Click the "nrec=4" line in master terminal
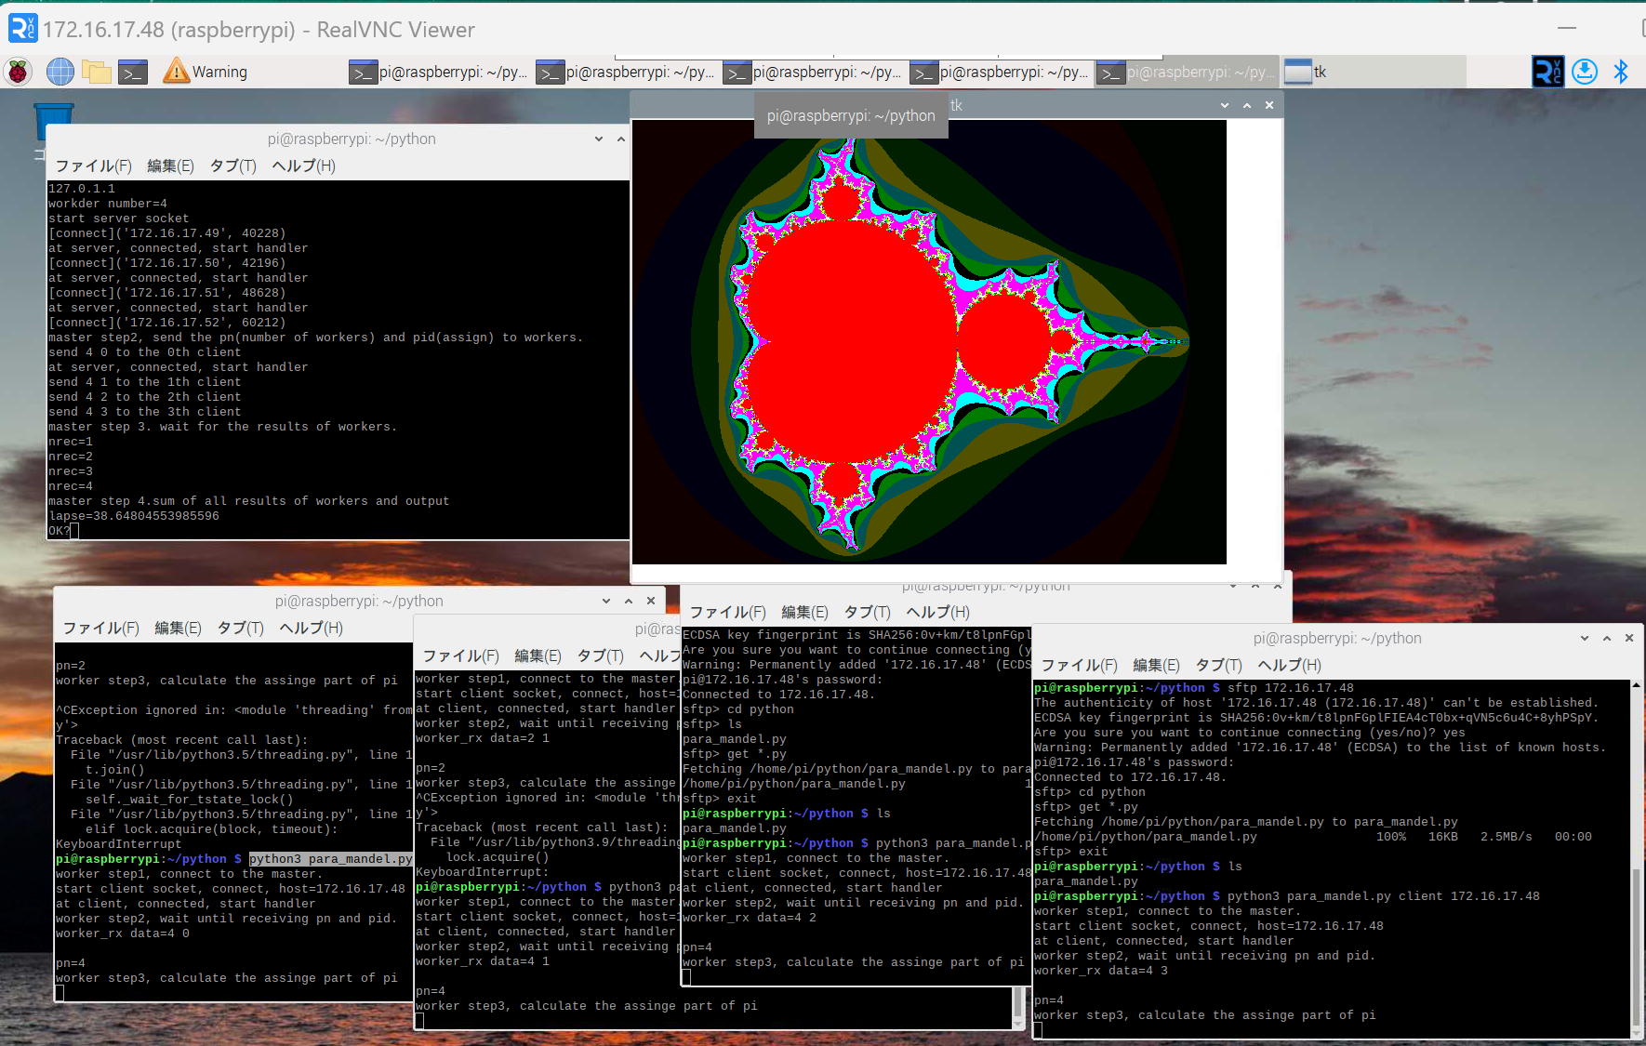1646x1046 pixels. (x=71, y=486)
